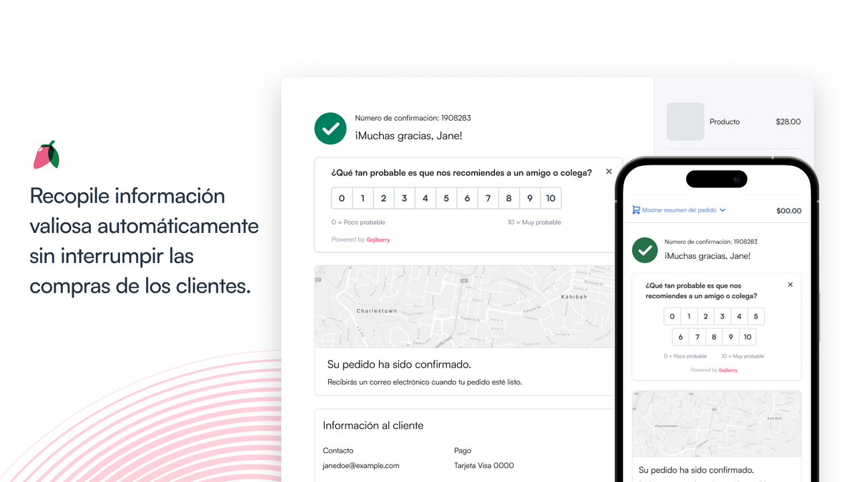Viewport: 857px width, 482px height.
Task: Select rating 1 in desktop survey
Action: (x=363, y=198)
